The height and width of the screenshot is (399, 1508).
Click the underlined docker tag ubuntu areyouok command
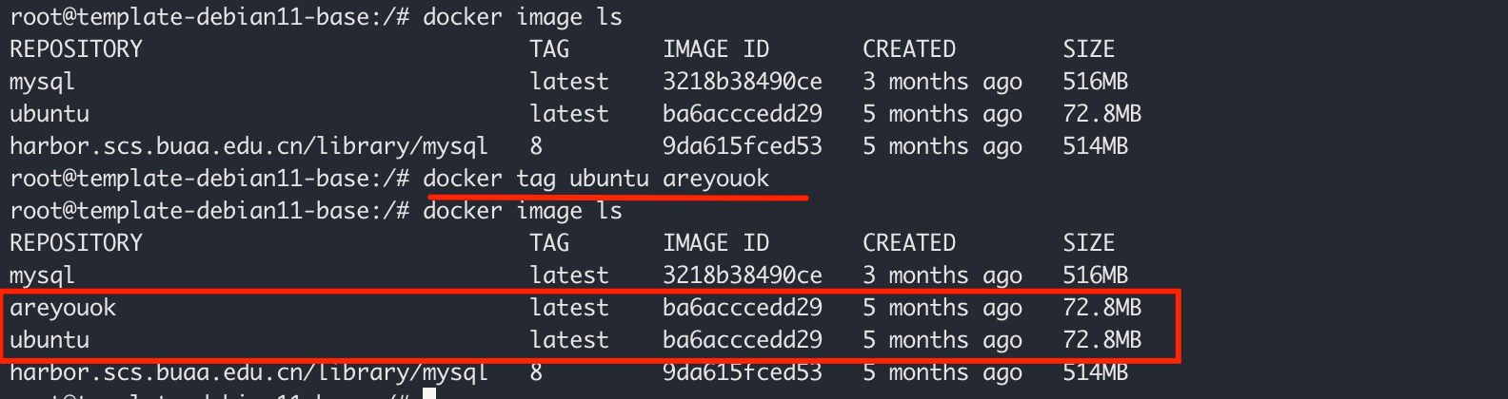point(596,179)
